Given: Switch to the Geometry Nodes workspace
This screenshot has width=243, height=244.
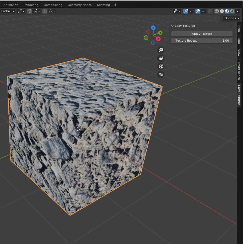Looking at the screenshot, I should coord(79,5).
